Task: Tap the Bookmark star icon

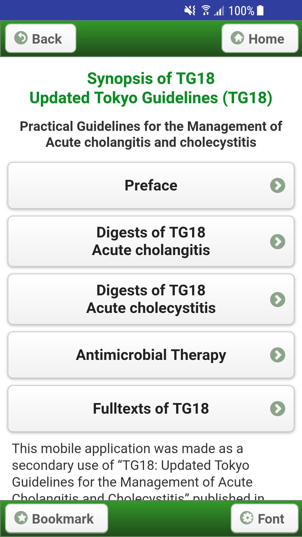Action: click(21, 518)
